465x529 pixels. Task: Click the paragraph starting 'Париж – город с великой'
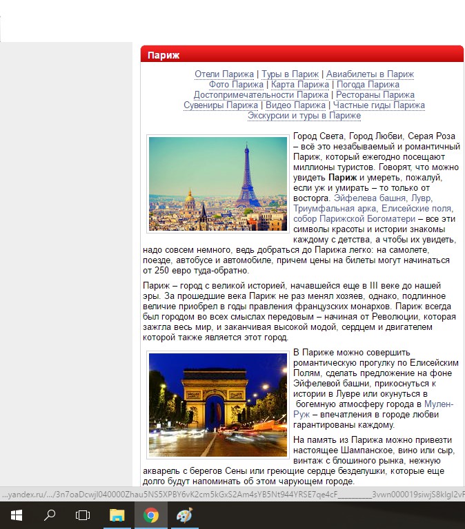click(x=299, y=311)
